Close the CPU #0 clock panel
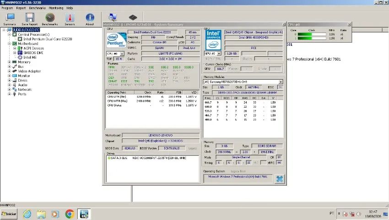This screenshot has height=220, width=389. click(349, 24)
